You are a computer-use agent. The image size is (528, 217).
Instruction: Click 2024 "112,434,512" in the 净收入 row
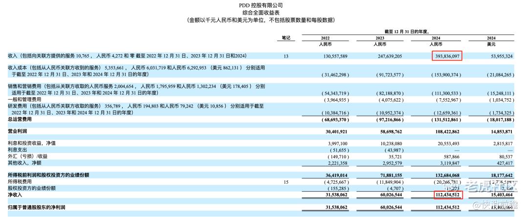point(446,195)
